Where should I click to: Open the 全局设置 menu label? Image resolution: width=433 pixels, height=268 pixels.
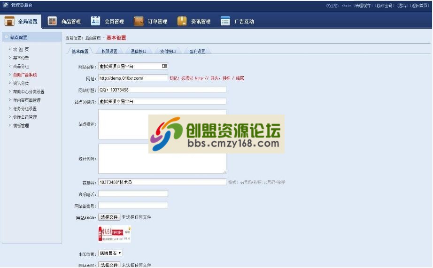click(x=28, y=22)
